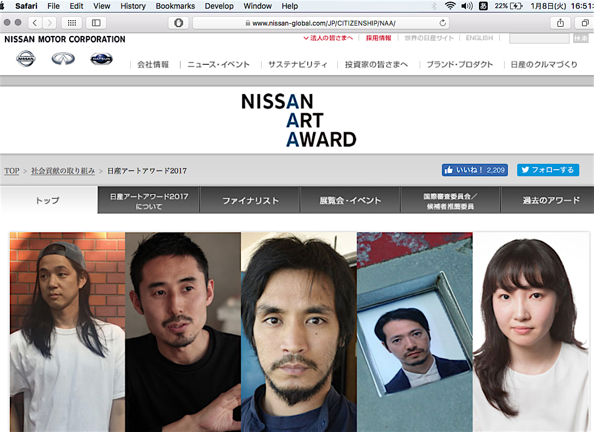
Task: Open 採用情報 link
Action: tap(378, 38)
